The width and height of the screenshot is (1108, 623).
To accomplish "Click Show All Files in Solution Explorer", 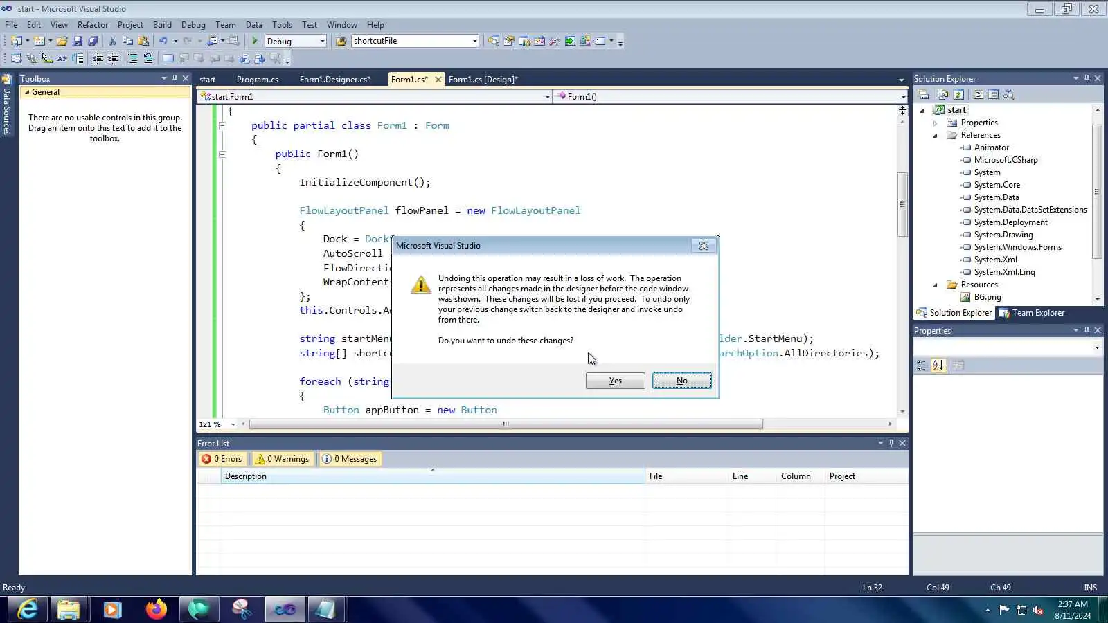I will point(942,94).
